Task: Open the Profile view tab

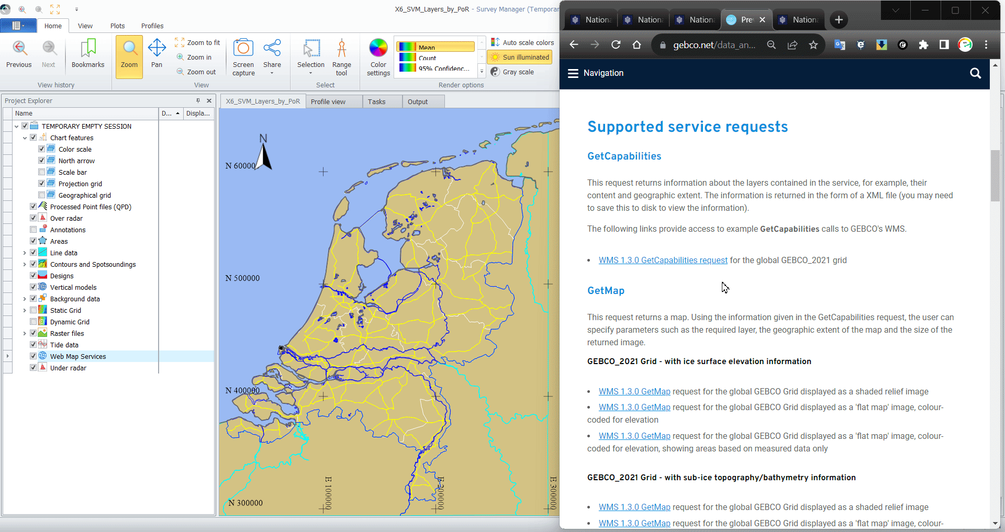Action: tap(328, 101)
